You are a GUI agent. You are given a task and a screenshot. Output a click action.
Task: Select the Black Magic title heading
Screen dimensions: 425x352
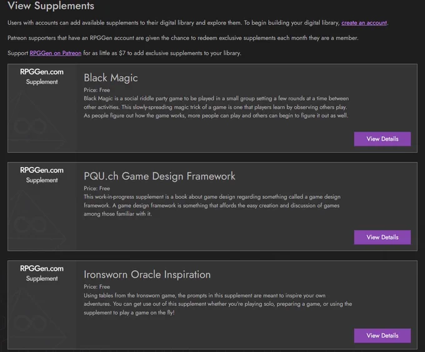pos(111,78)
